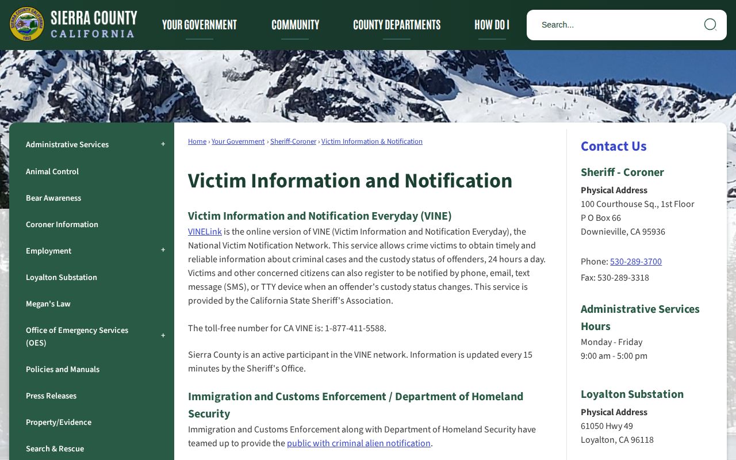736x460 pixels.
Task: Click the Downieville, CA 95936 address line
Action: 623,232
